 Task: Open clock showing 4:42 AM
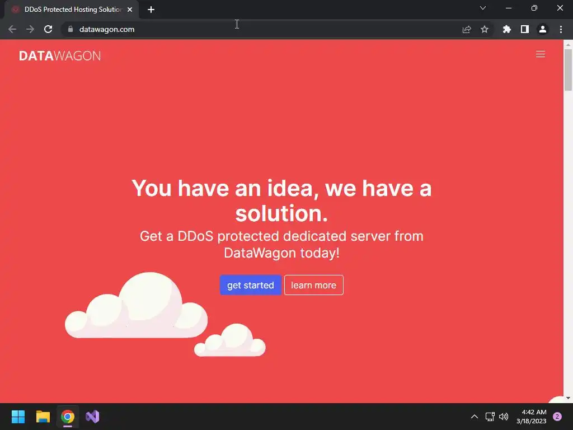point(532,417)
